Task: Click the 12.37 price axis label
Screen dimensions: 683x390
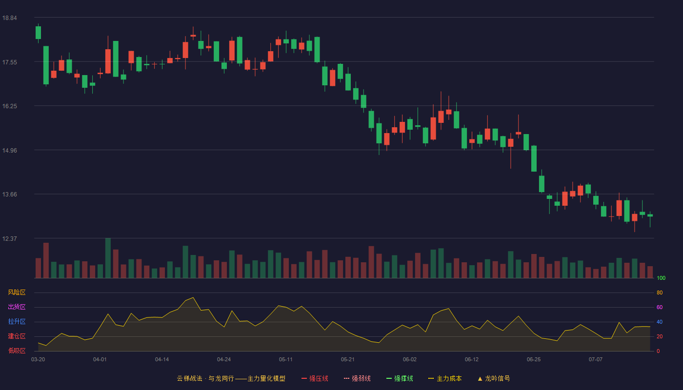Action: tap(10, 239)
